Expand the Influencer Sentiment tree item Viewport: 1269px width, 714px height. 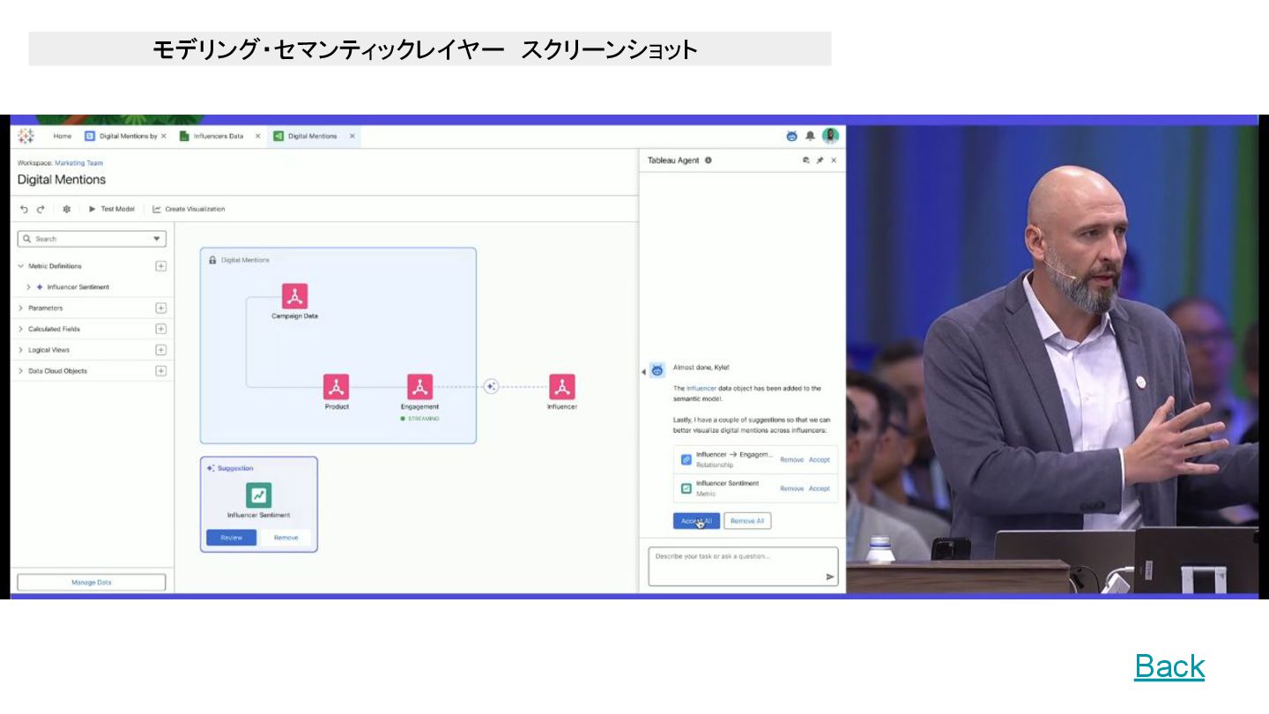(x=28, y=287)
